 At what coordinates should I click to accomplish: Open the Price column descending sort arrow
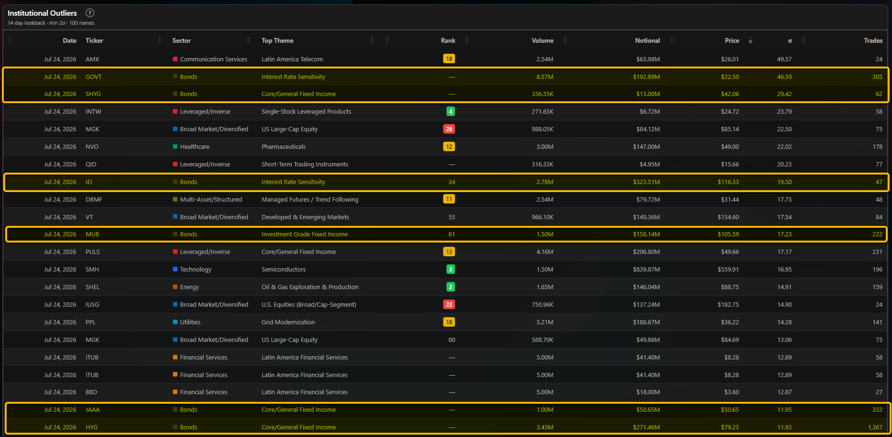coord(750,41)
